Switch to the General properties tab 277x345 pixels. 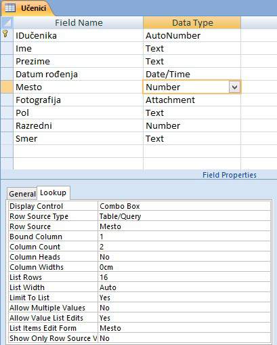click(22, 194)
